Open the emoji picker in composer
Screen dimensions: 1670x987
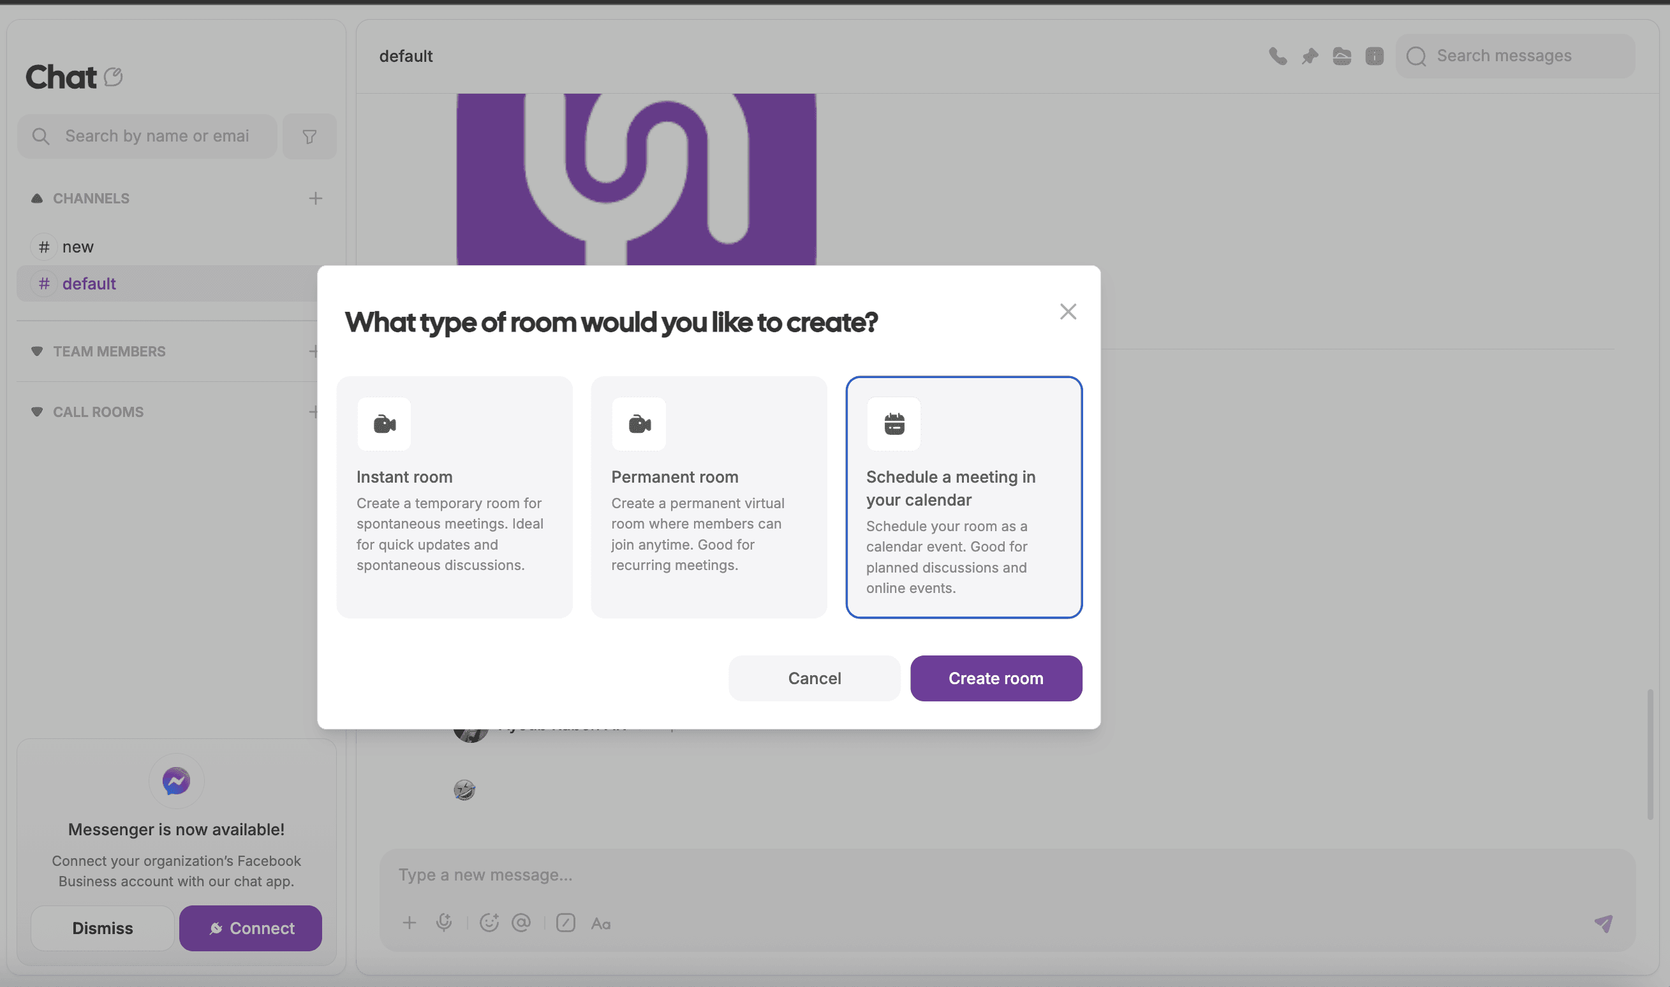pyautogui.click(x=489, y=923)
